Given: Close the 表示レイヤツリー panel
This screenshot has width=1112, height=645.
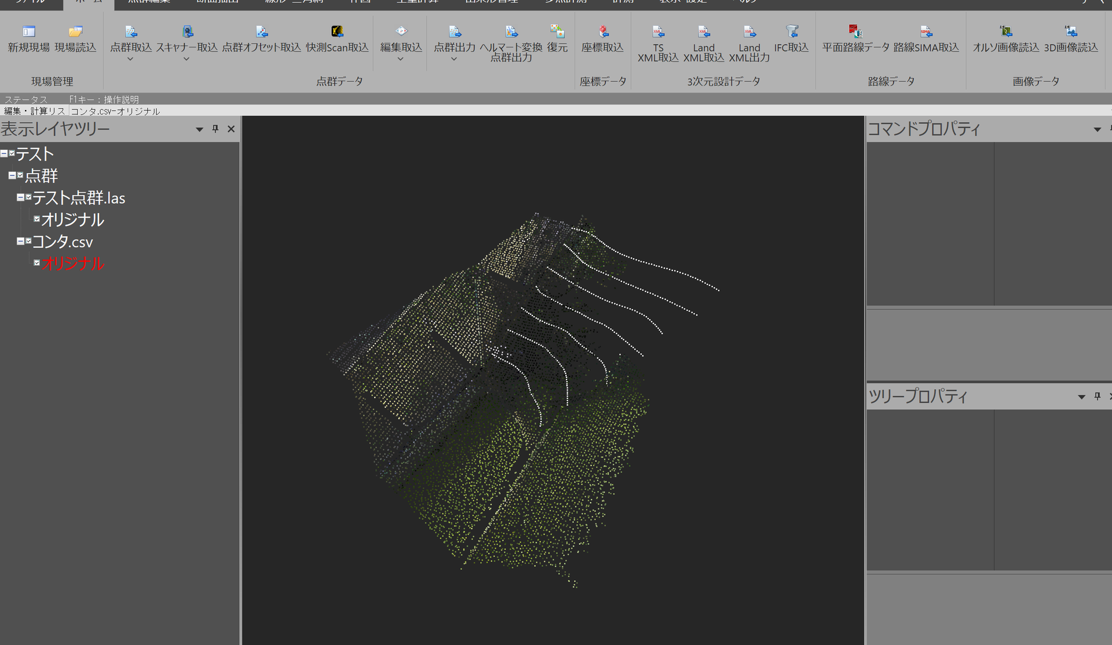Looking at the screenshot, I should point(231,129).
